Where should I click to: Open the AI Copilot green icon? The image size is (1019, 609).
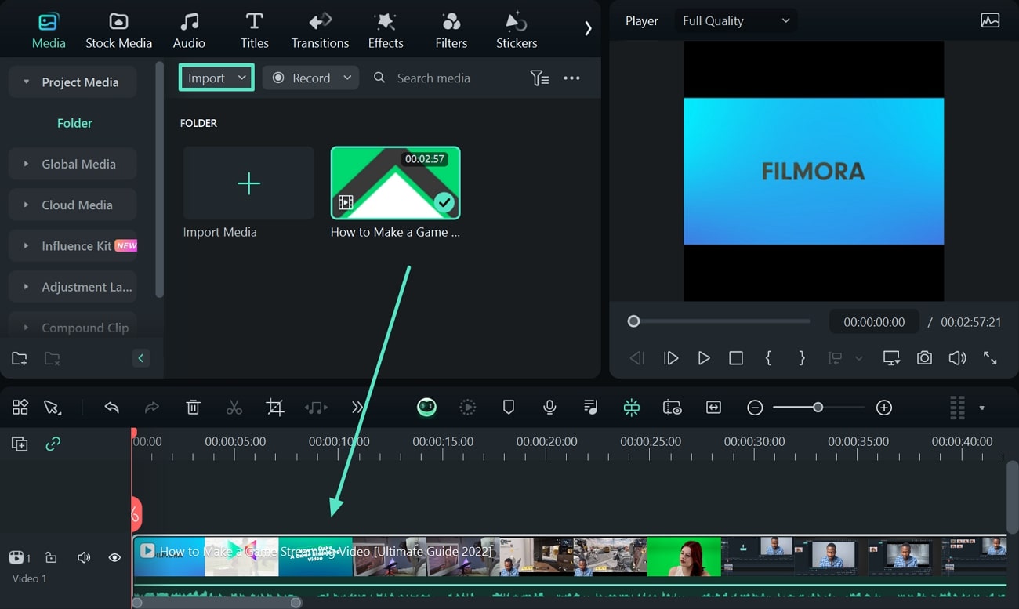[426, 407]
